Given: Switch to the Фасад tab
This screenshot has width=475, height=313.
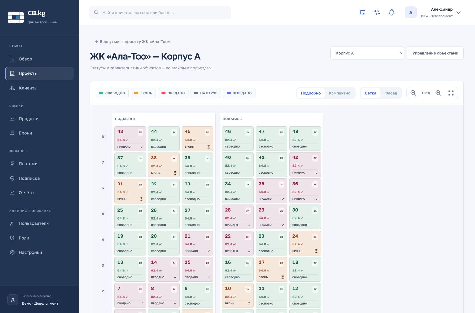Looking at the screenshot, I should [391, 93].
